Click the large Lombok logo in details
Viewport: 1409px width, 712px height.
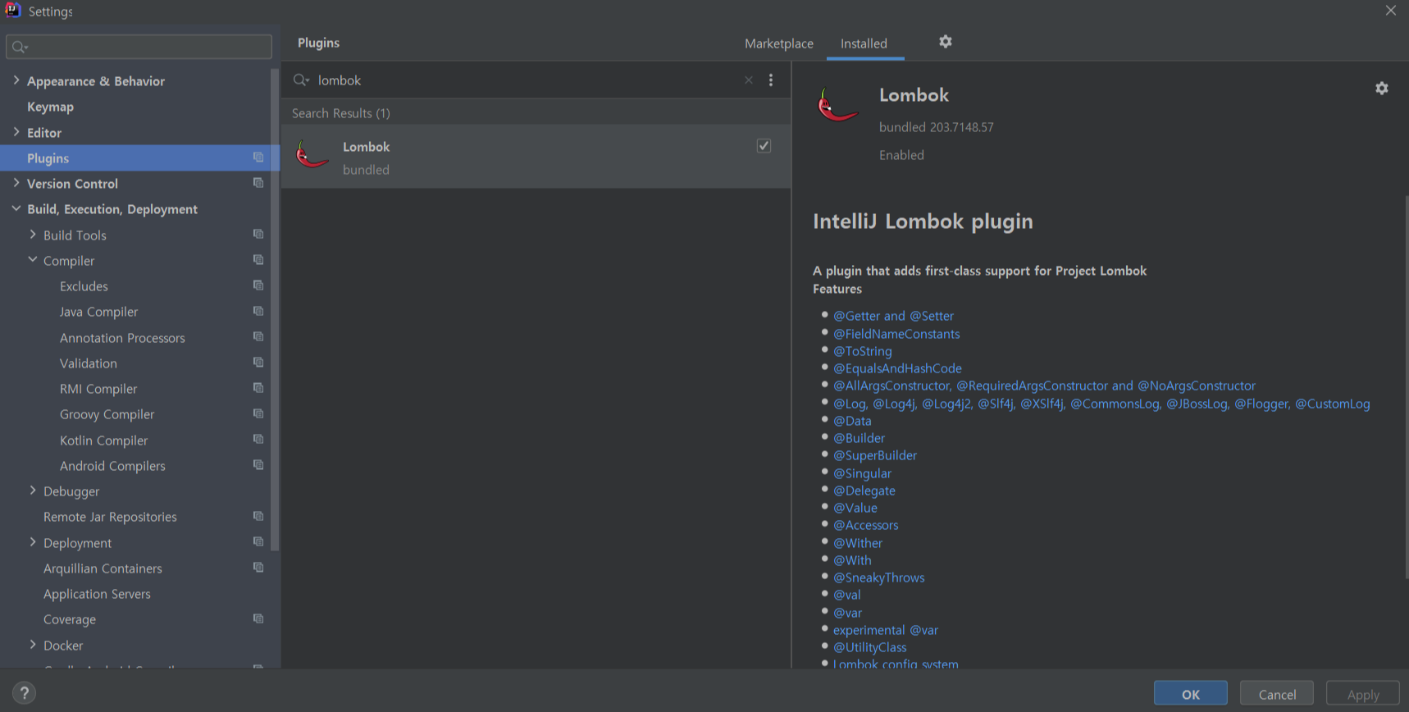pyautogui.click(x=837, y=105)
